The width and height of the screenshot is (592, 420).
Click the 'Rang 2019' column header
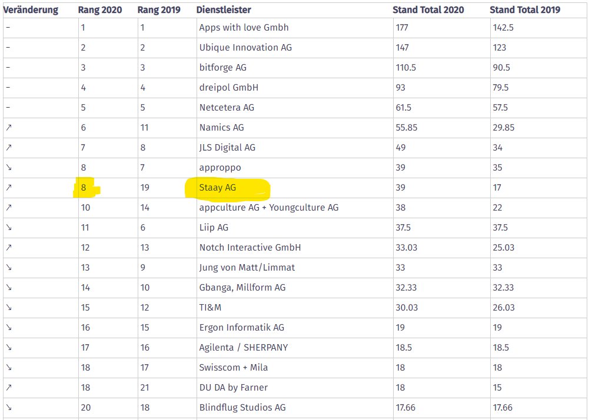(x=159, y=10)
